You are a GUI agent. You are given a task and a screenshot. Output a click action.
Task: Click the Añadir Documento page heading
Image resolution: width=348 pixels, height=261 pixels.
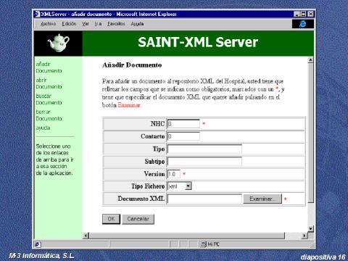click(132, 65)
